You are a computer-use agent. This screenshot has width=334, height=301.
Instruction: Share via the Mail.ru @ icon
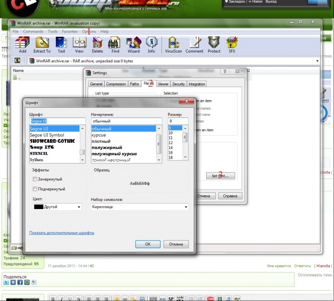27,283
